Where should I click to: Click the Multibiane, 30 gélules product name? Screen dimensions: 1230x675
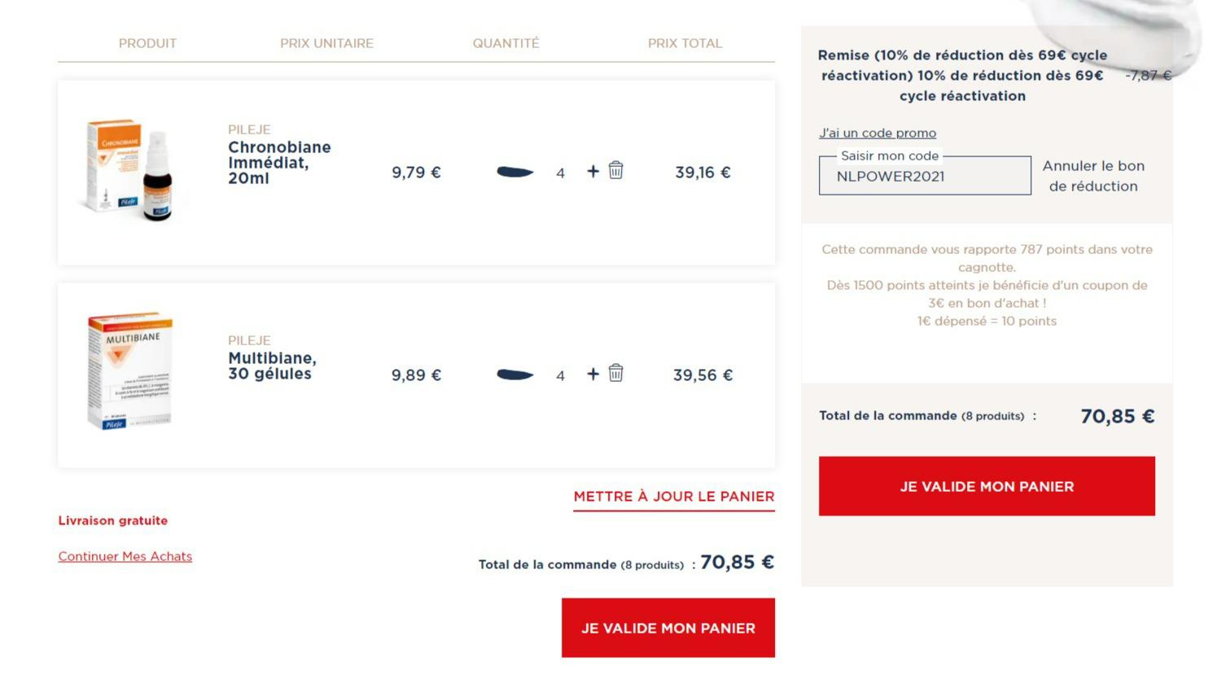(272, 366)
